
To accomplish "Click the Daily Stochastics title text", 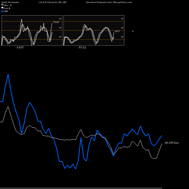I will (x=10, y=2).
